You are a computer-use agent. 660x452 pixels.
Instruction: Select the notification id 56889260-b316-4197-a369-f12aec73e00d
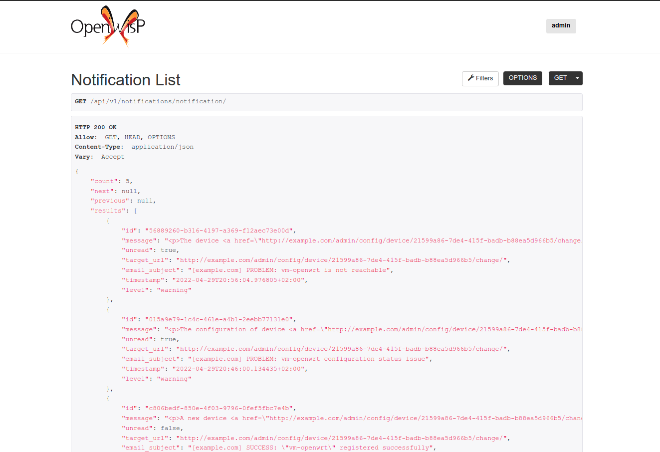coord(219,230)
